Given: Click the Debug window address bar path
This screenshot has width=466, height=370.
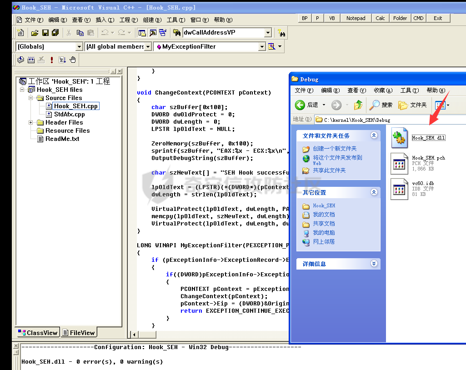Looking at the screenshot, I should click(x=357, y=120).
